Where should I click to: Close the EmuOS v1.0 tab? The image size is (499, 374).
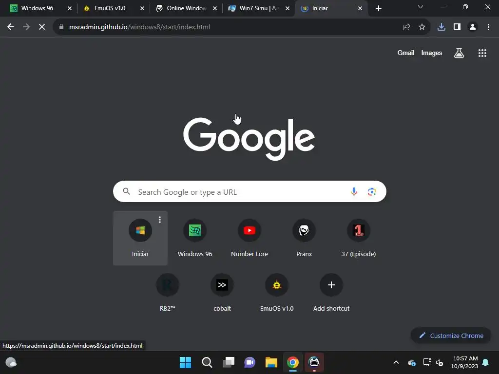[x=142, y=8]
